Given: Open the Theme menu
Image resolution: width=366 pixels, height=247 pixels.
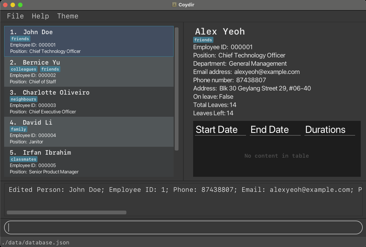Looking at the screenshot, I should point(68,16).
